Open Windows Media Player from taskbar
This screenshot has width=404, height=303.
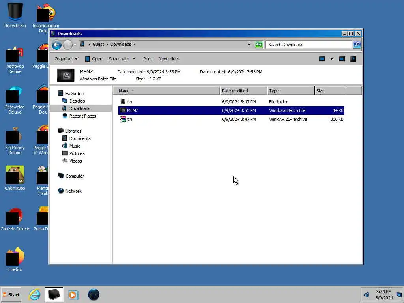click(73, 295)
